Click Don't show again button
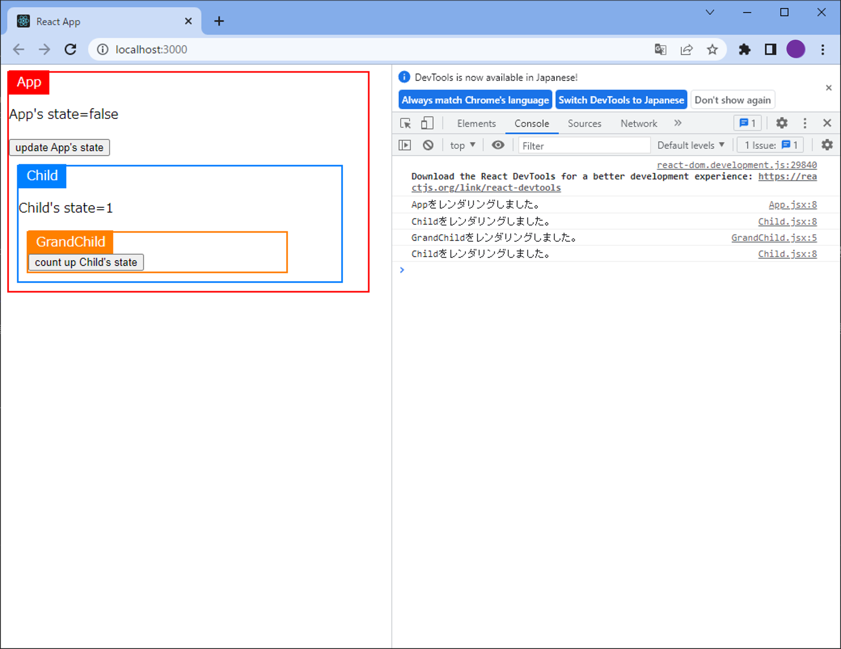The height and width of the screenshot is (649, 841). click(x=732, y=100)
